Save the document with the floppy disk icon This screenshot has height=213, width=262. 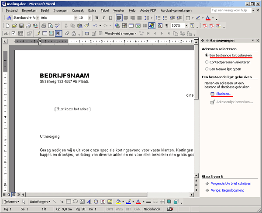[x=22, y=26]
